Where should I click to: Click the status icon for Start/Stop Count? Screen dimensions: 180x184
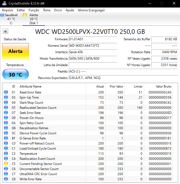[x=6, y=102]
